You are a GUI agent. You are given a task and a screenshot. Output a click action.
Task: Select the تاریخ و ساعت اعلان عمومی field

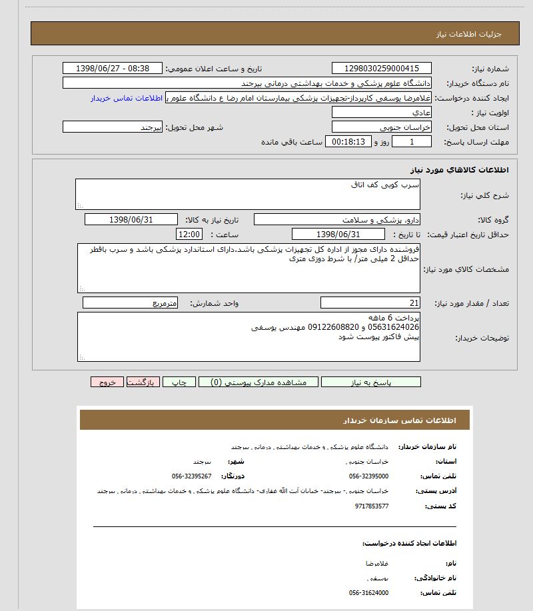pos(112,68)
